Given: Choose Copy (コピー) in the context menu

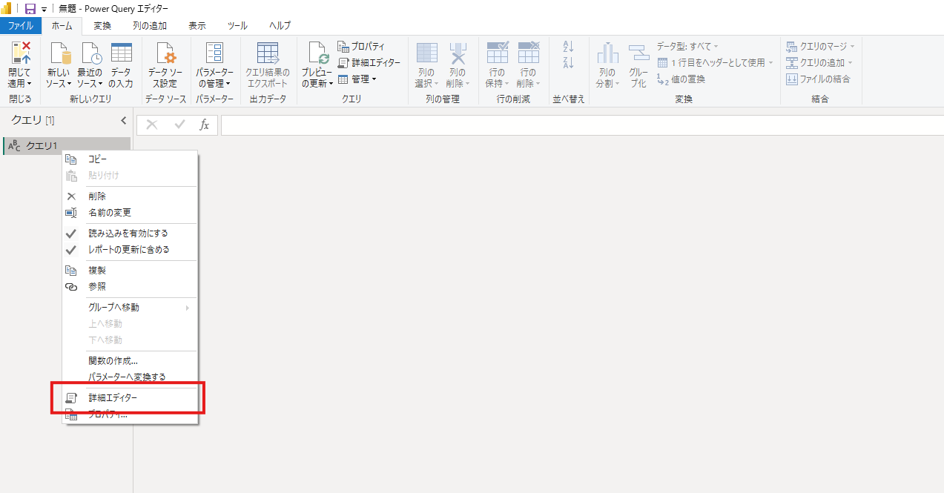Looking at the screenshot, I should (x=131, y=159).
